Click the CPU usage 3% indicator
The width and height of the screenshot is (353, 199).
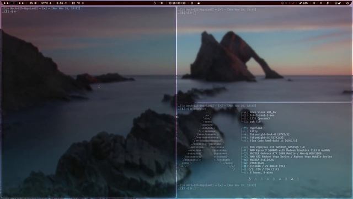(33, 3)
